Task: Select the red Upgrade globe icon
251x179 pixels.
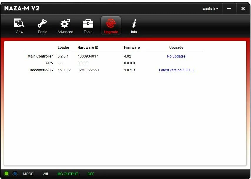Action: 111,23
